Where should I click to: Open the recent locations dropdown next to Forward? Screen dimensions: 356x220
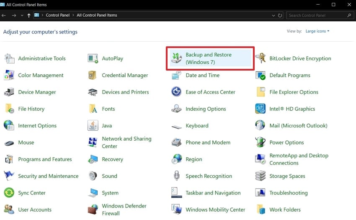tap(22, 15)
